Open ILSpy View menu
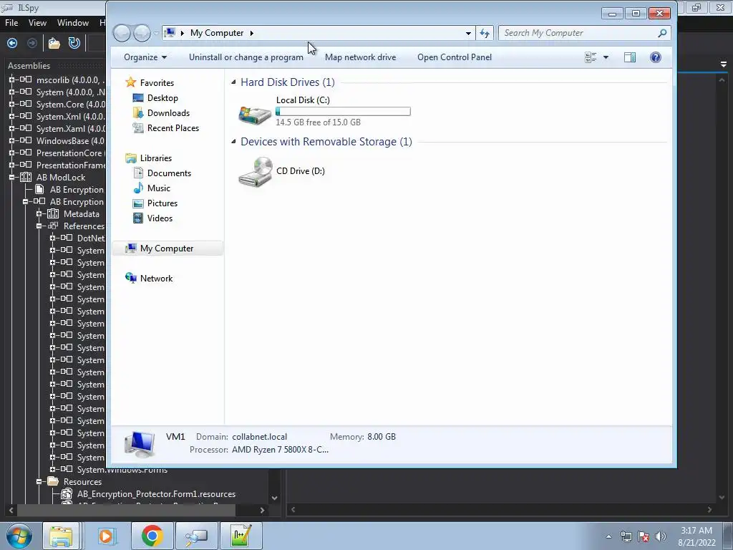Viewport: 733px width, 550px height. point(37,22)
